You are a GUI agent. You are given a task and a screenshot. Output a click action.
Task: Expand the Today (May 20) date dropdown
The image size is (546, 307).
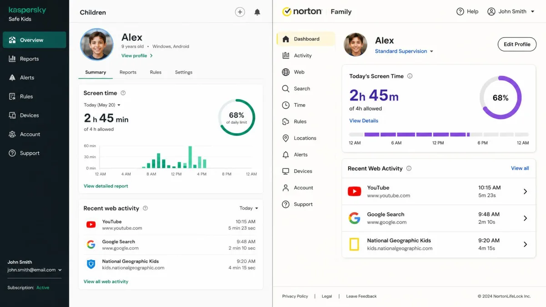click(102, 105)
